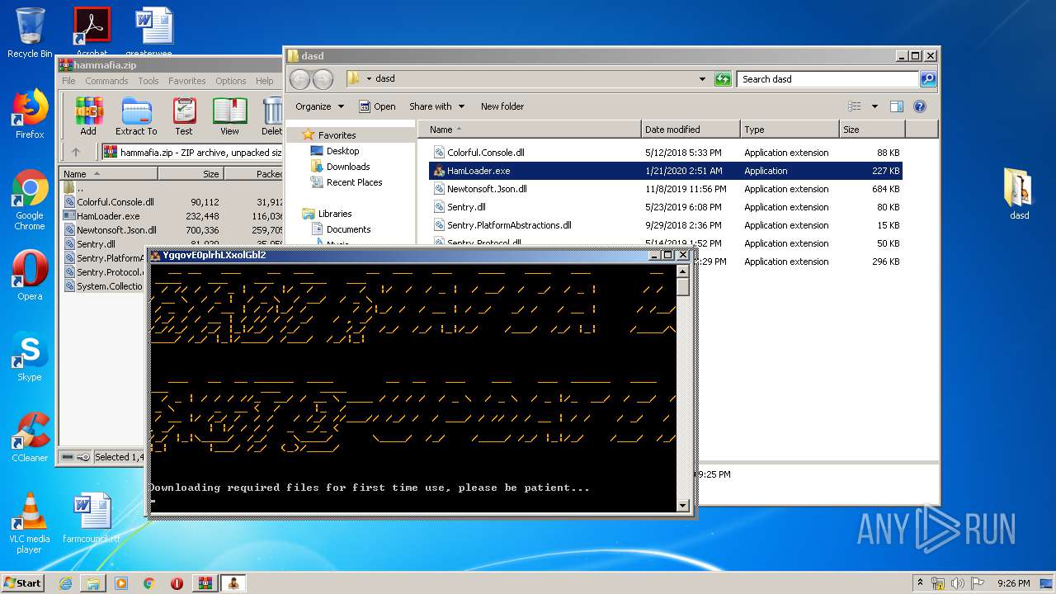
Task: Refresh the dasd folder address bar
Action: 723,79
